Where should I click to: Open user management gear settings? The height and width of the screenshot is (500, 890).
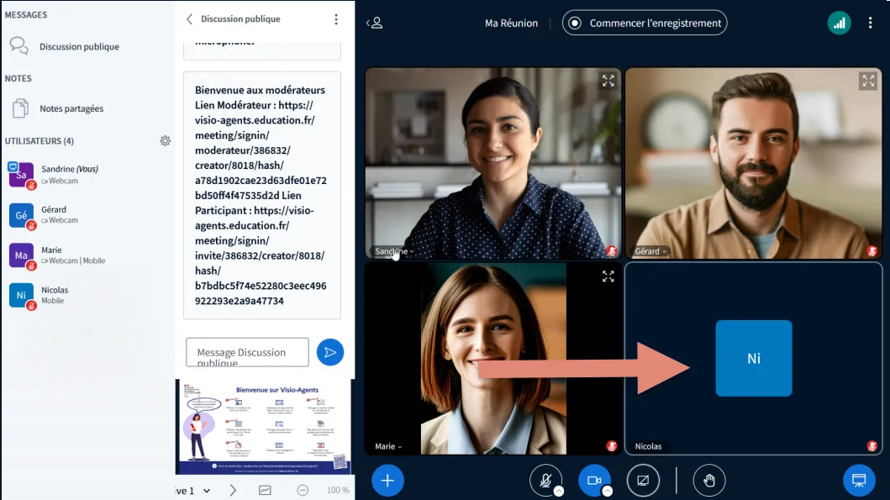pyautogui.click(x=166, y=140)
